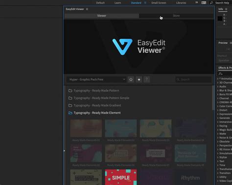
Task: Click the black color swatch in Info panel
Action: click(x=220, y=19)
